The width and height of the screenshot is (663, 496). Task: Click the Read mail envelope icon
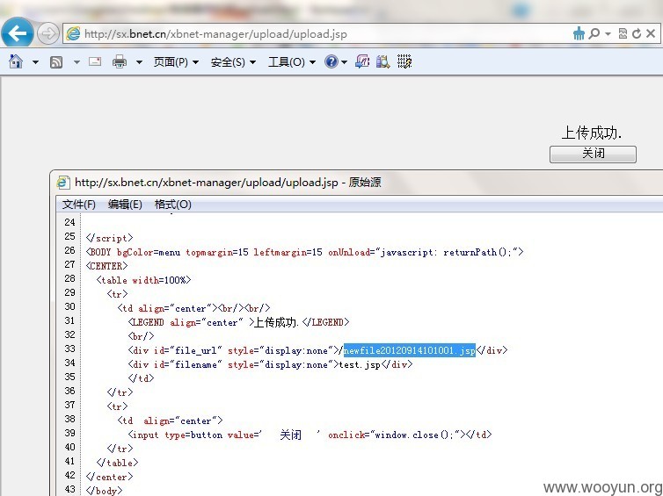tap(95, 61)
